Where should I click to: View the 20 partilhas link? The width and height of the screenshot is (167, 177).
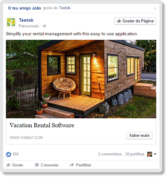click(x=134, y=154)
